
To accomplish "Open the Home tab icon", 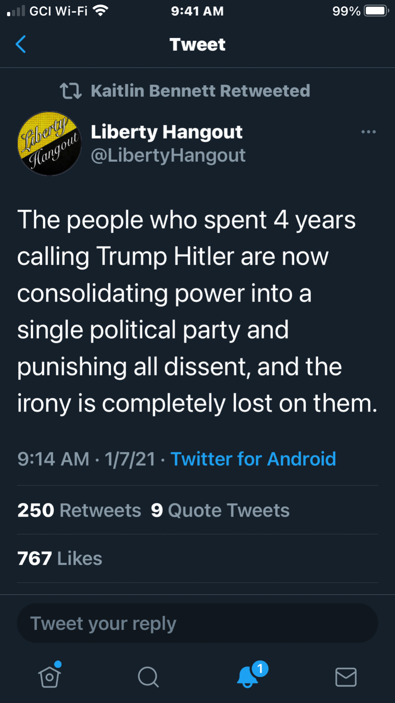I will [x=50, y=676].
